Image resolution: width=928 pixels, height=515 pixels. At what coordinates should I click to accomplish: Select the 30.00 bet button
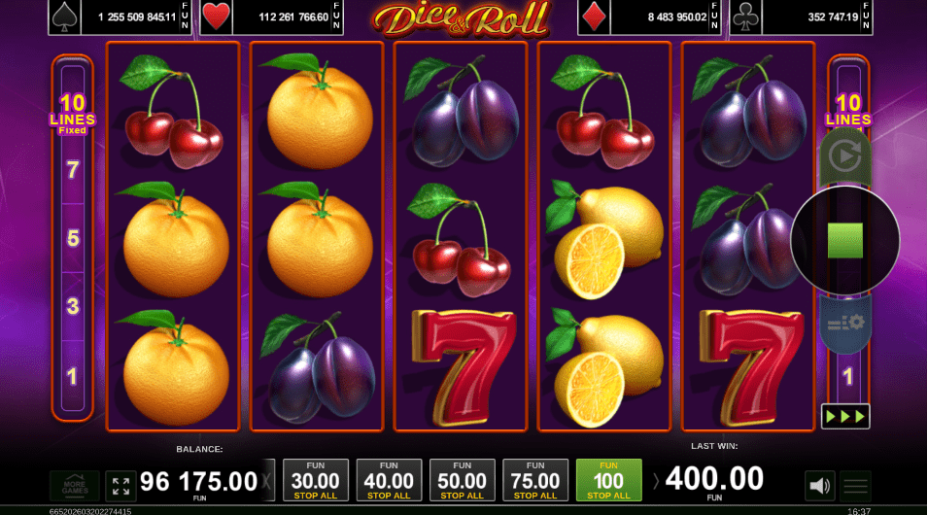pyautogui.click(x=316, y=480)
